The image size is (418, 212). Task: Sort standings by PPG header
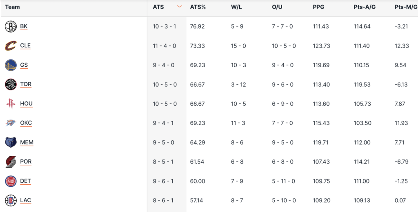pos(319,7)
